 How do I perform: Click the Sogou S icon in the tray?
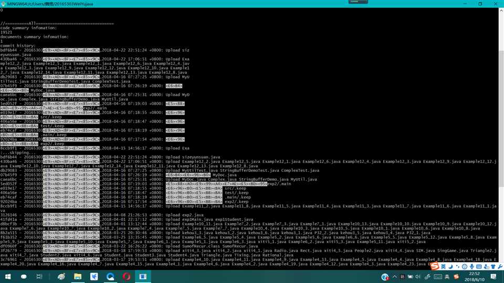pyautogui.click(x=456, y=277)
